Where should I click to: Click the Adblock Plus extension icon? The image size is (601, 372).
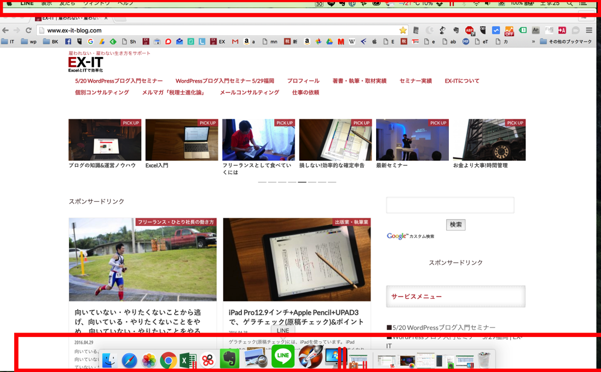point(469,31)
